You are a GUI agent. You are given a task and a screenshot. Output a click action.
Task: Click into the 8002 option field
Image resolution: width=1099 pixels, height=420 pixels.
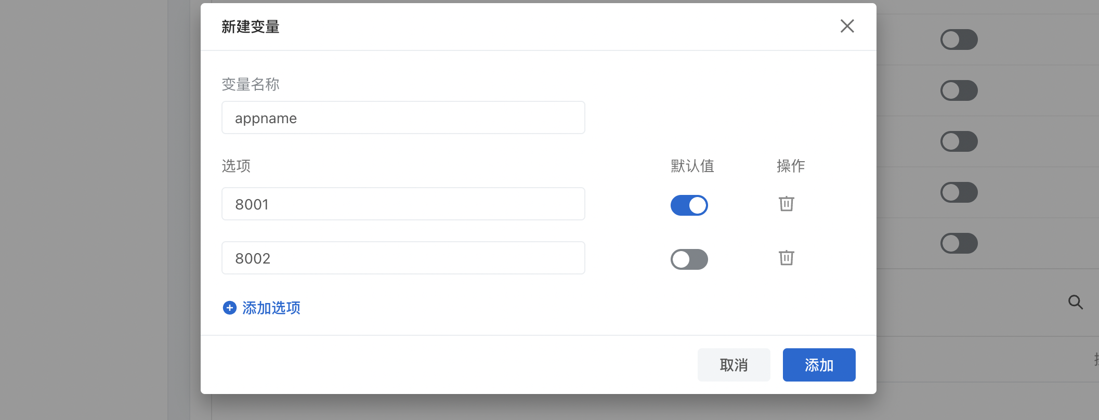click(403, 258)
